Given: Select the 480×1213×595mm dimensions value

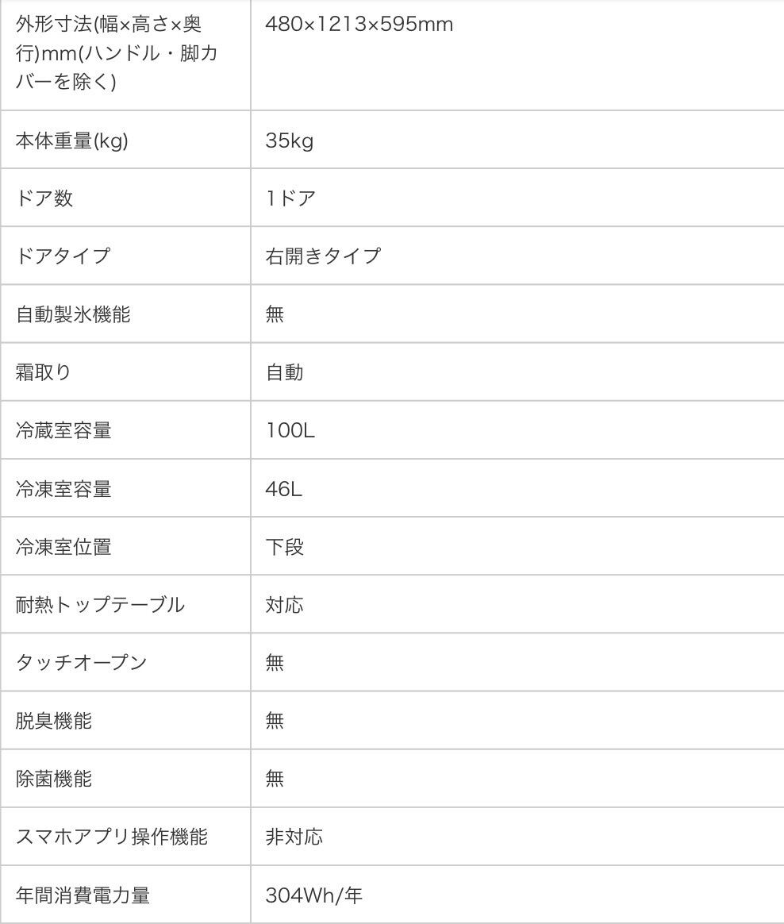Looking at the screenshot, I should (x=359, y=24).
